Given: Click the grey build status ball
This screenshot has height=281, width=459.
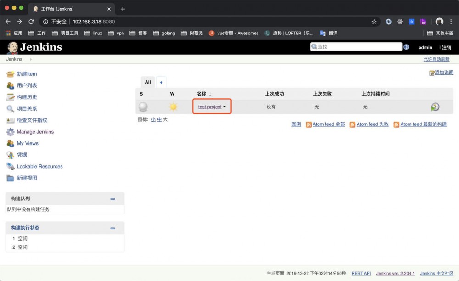Looking at the screenshot, I should tap(143, 107).
